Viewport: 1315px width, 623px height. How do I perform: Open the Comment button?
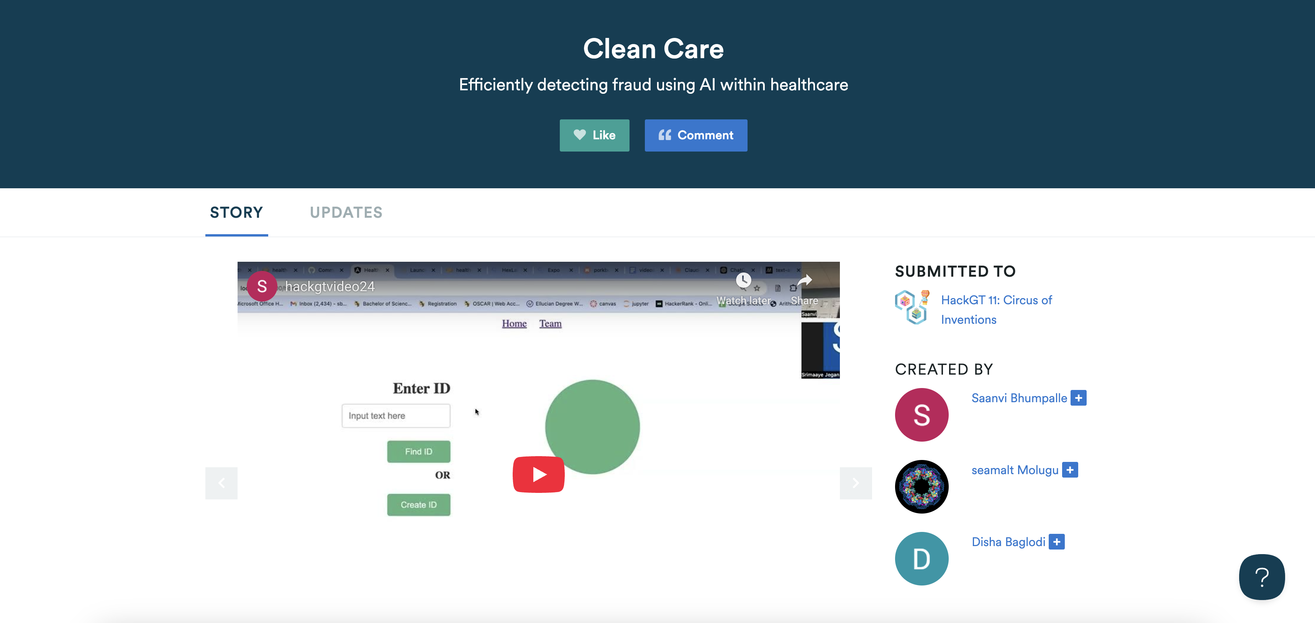tap(696, 135)
